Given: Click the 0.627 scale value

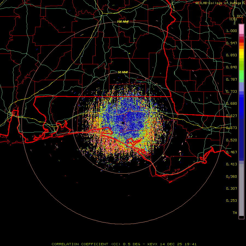Looking at the screenshot, I should [x=232, y=116].
